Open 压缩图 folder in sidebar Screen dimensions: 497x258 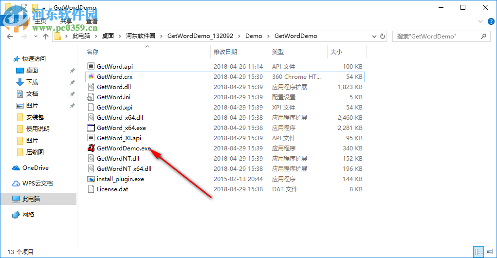[35, 152]
